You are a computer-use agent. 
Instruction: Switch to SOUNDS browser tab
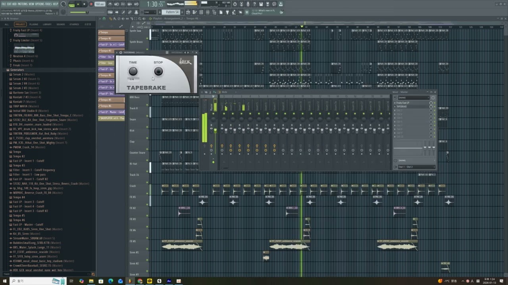60,24
